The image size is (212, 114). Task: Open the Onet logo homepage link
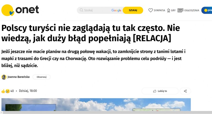pyautogui.click(x=20, y=10)
